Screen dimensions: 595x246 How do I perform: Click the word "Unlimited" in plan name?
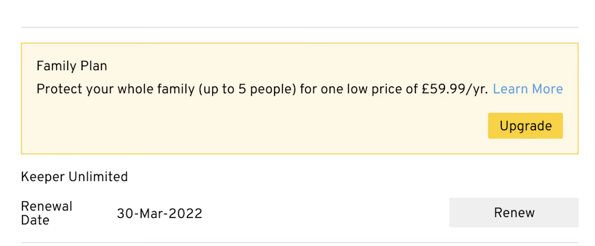98,177
